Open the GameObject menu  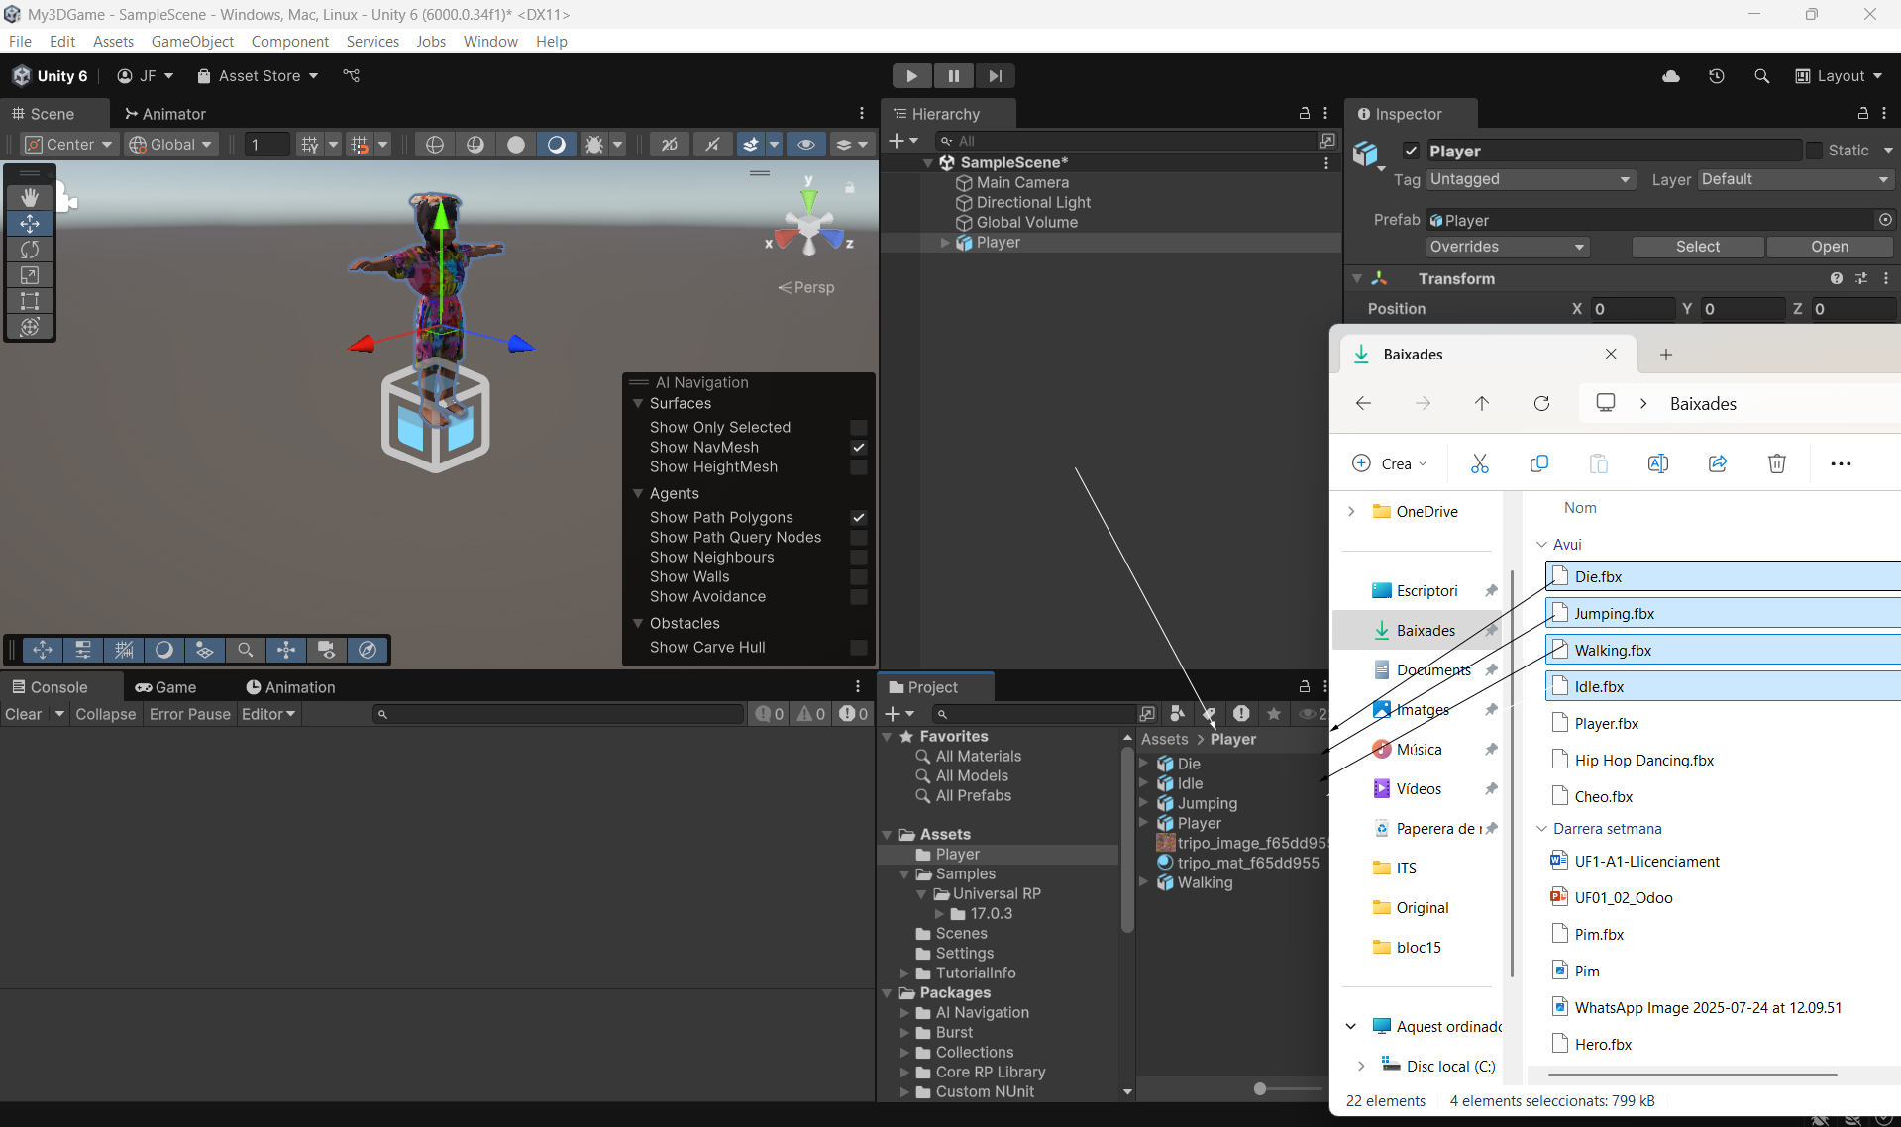pos(192,41)
